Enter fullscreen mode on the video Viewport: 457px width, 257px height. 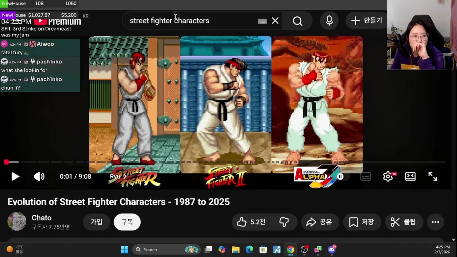point(433,176)
